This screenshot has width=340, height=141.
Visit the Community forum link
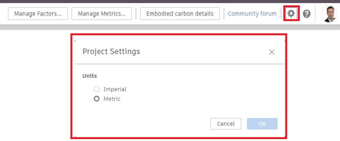[252, 14]
